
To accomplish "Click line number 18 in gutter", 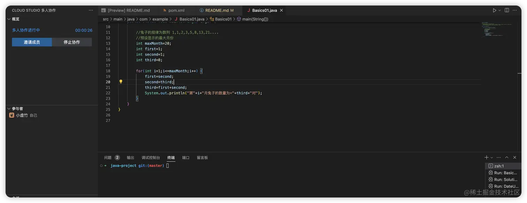I will click(x=108, y=71).
